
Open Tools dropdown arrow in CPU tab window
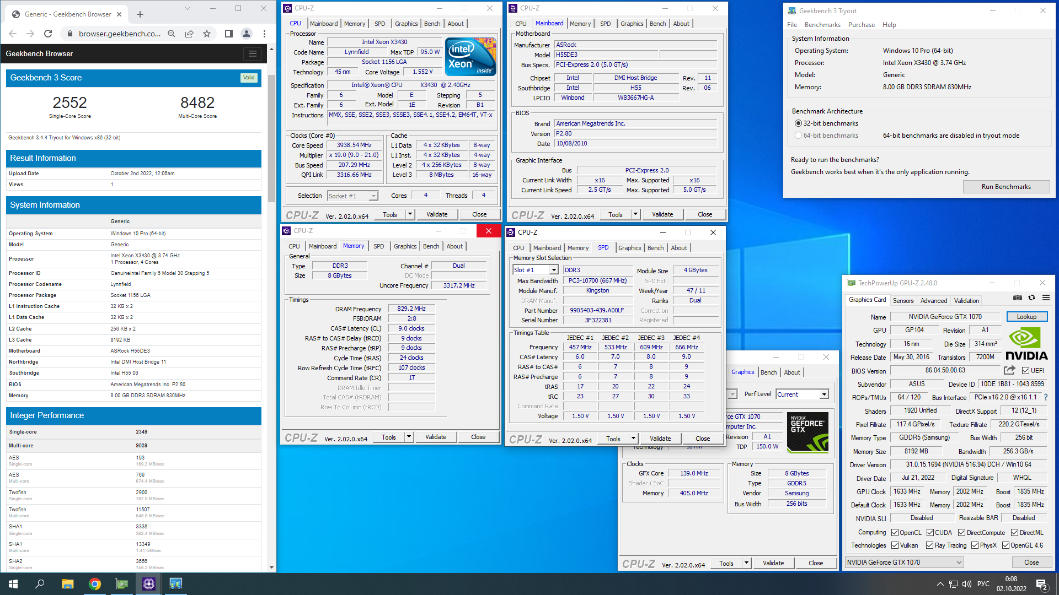point(410,214)
